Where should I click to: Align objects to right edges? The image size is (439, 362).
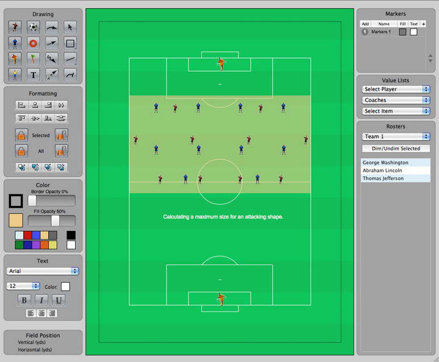pyautogui.click(x=48, y=105)
